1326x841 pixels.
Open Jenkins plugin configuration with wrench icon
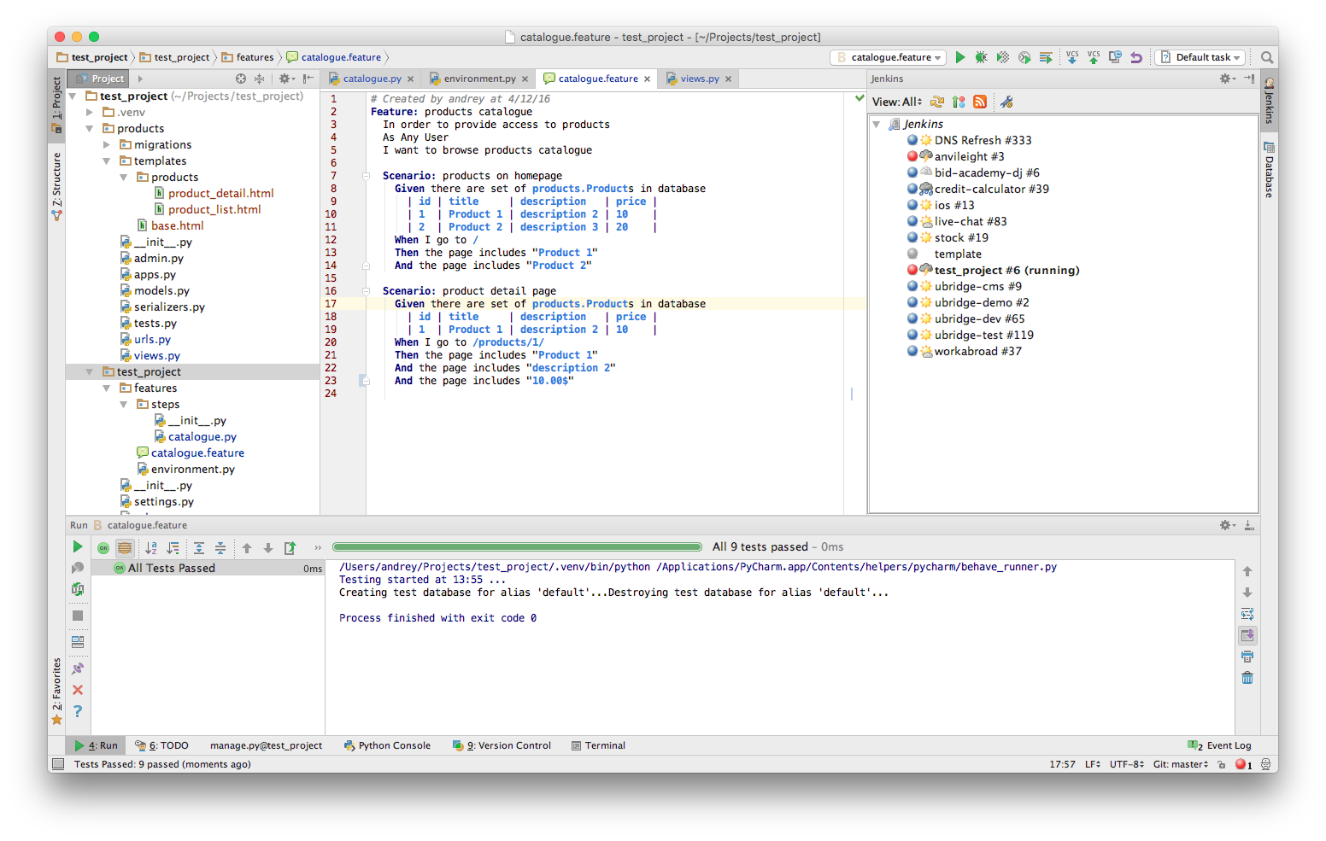1006,102
